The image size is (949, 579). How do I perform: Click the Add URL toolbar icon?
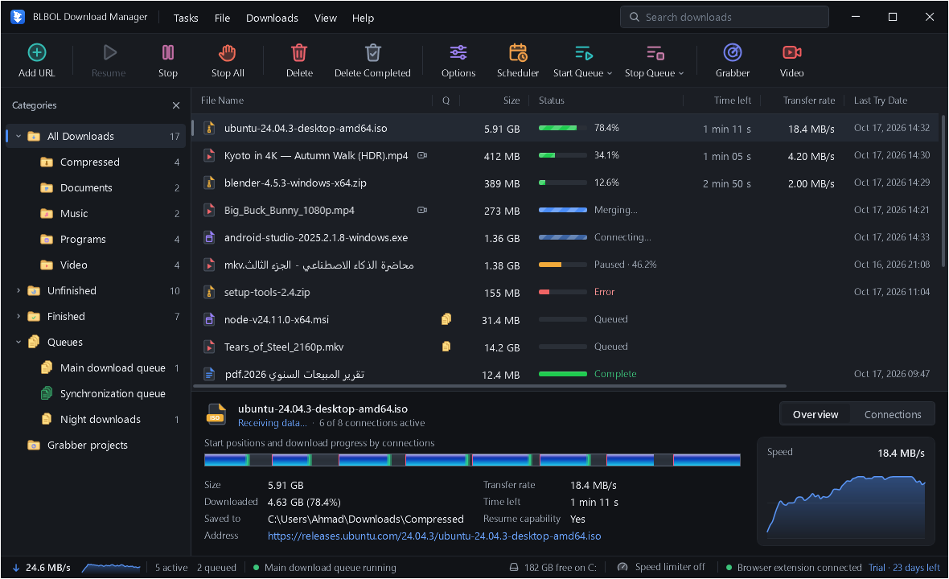click(37, 52)
